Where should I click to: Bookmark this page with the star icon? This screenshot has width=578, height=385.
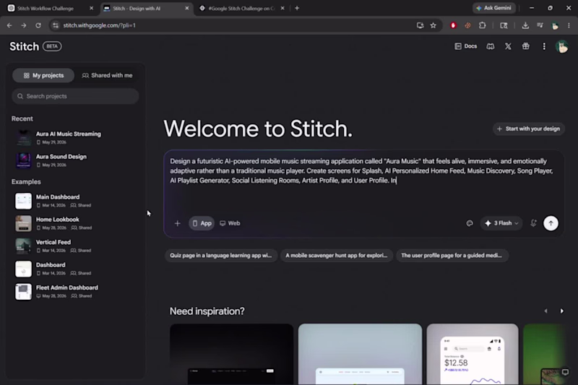point(433,25)
